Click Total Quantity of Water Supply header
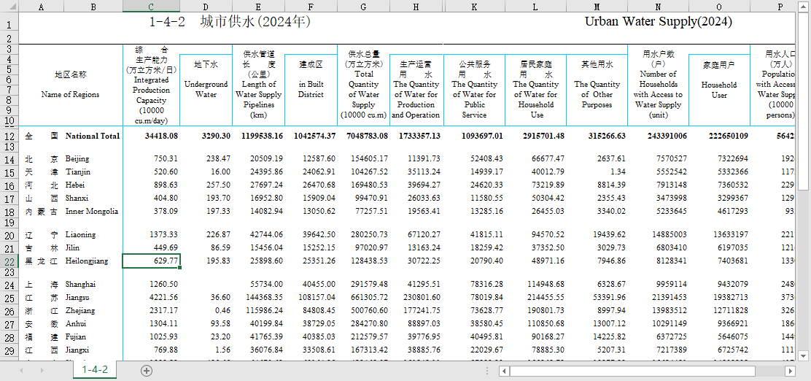Viewport: 811px width, 381px height. (364, 85)
